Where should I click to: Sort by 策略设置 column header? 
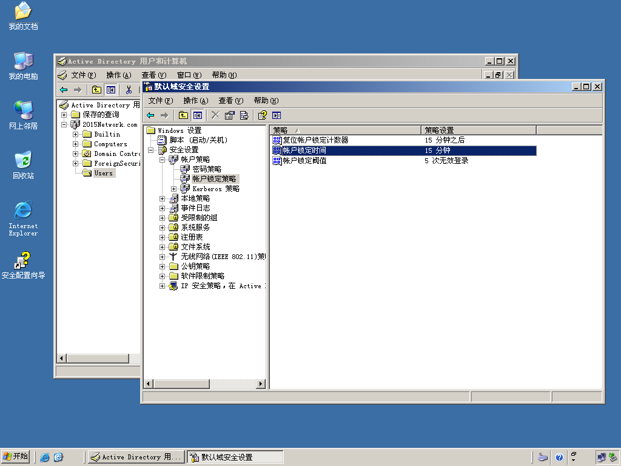[478, 130]
